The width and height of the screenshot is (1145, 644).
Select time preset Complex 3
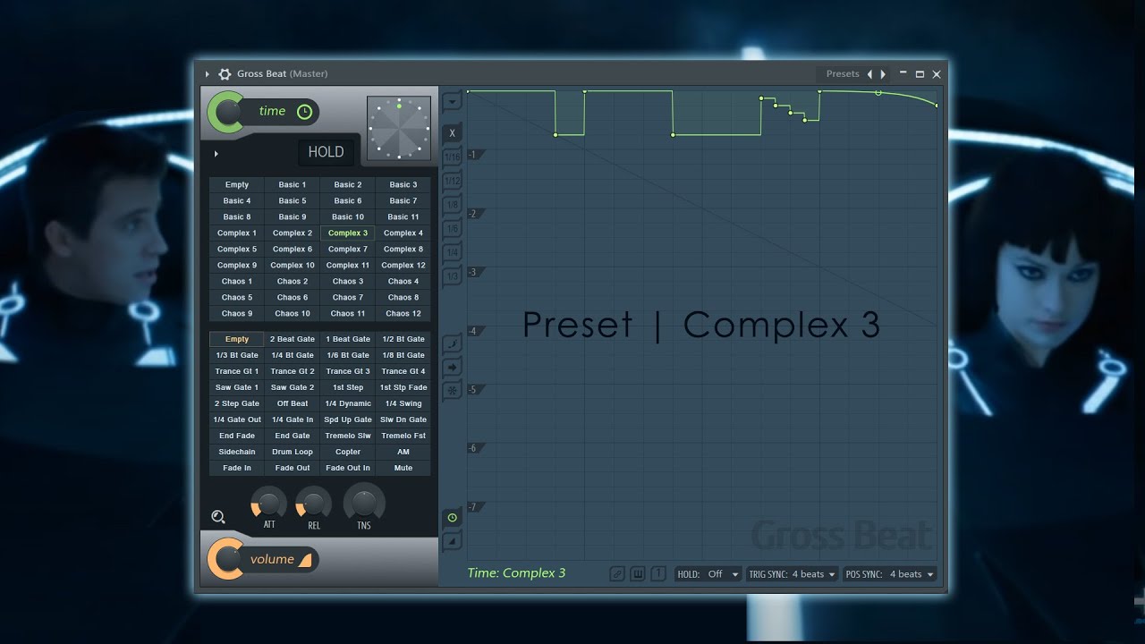click(x=348, y=233)
